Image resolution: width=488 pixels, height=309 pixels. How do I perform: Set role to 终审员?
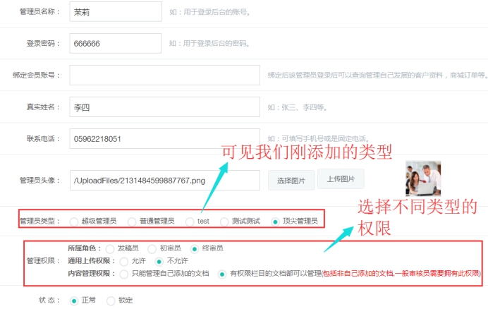coord(195,249)
